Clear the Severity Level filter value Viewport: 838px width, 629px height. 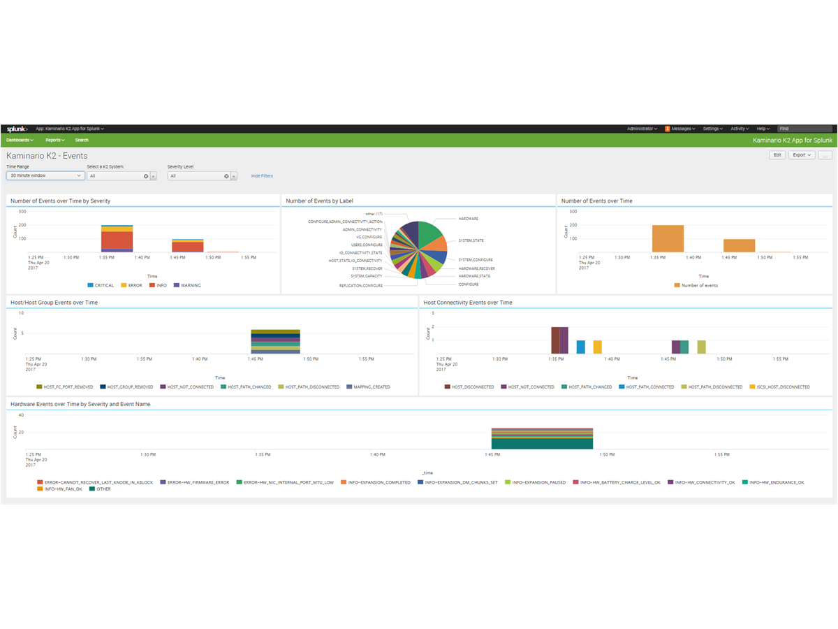(x=226, y=176)
